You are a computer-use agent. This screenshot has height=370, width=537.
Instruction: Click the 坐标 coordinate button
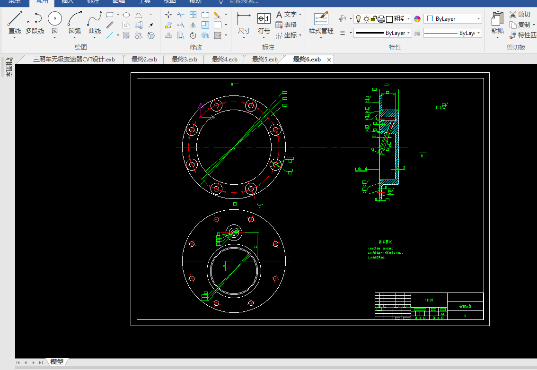point(286,35)
